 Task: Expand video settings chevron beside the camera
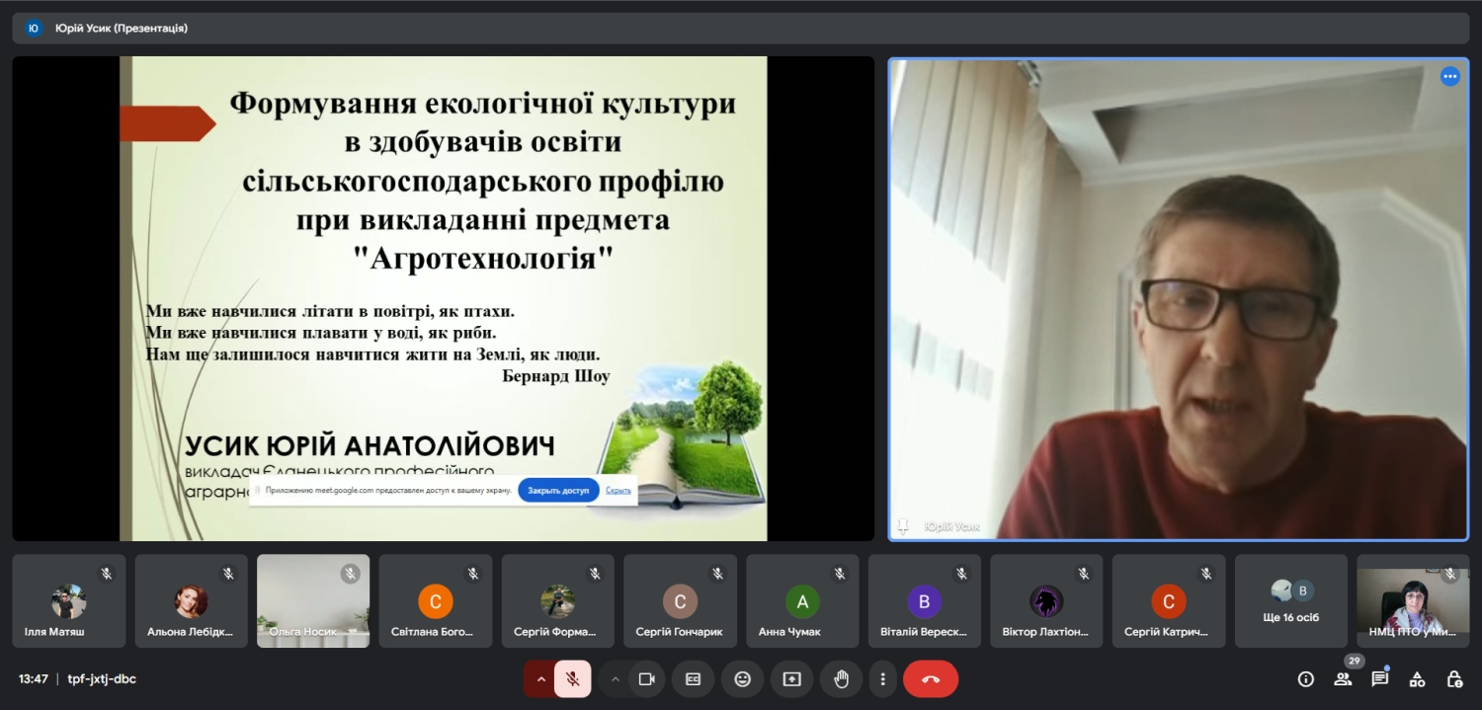pos(616,679)
